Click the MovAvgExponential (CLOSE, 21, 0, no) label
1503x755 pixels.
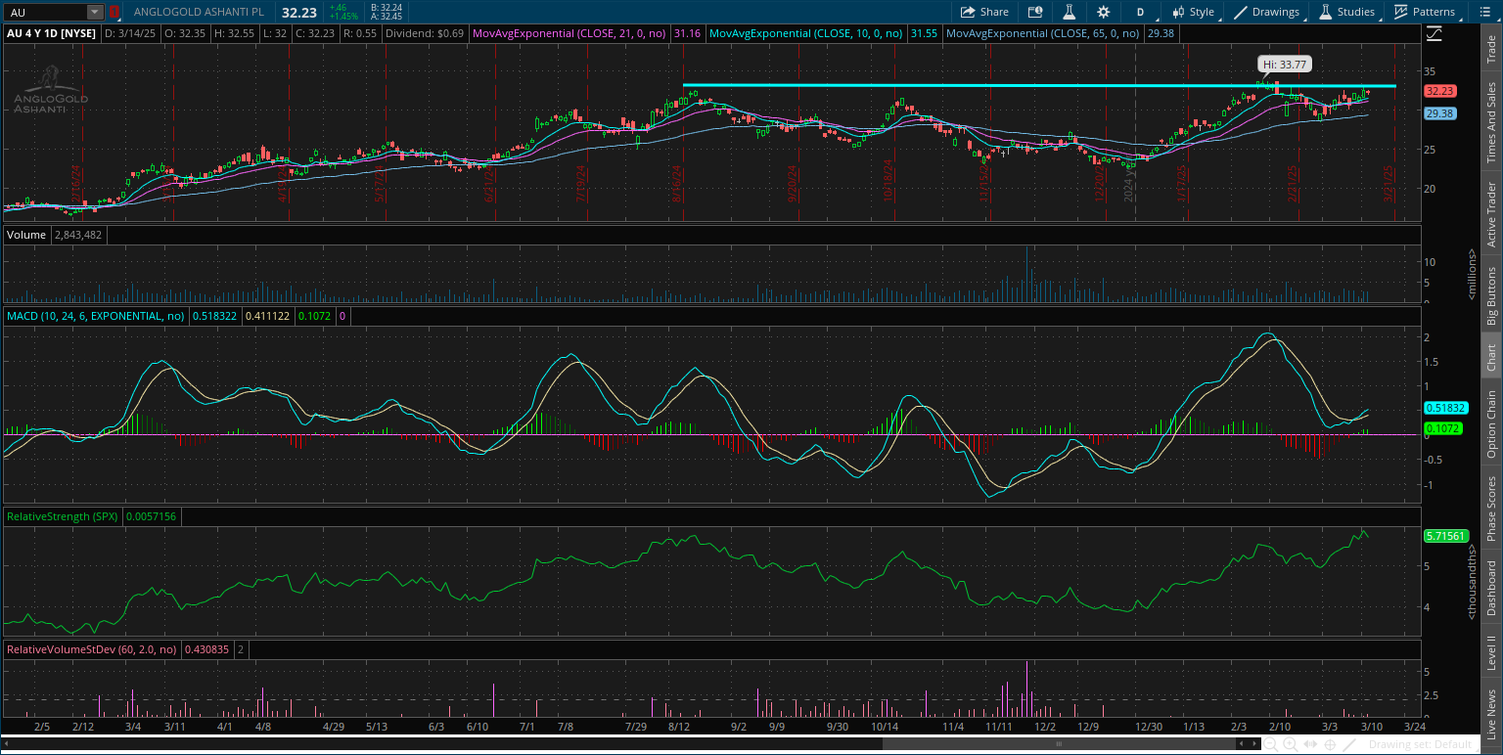click(x=569, y=32)
